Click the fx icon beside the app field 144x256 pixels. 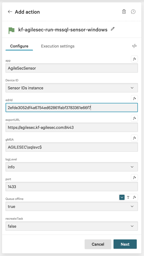coord(134,59)
